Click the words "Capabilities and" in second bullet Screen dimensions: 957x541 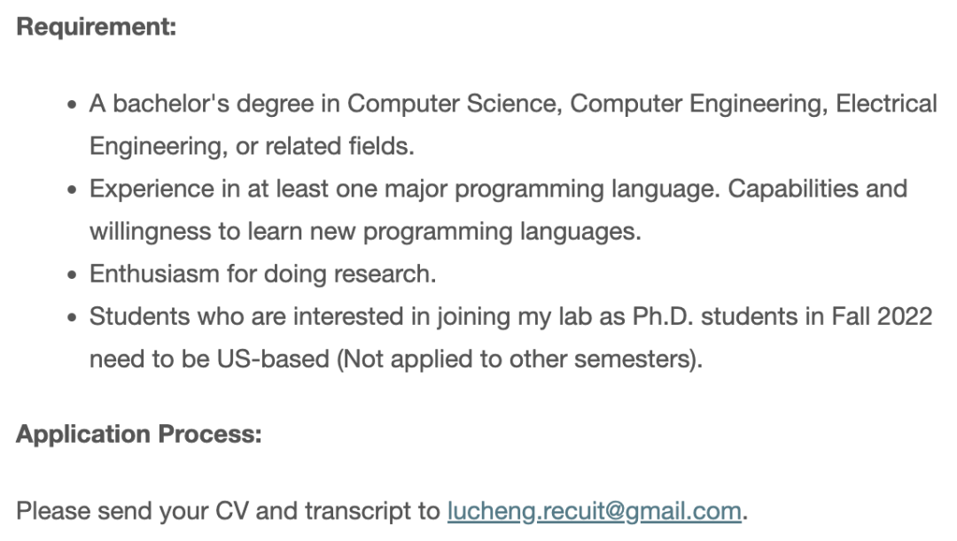(x=818, y=189)
